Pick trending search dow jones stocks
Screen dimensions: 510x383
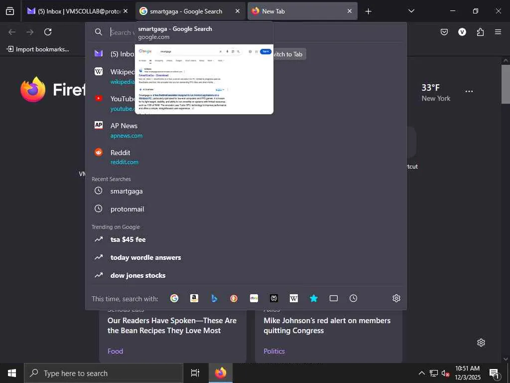[246, 275]
